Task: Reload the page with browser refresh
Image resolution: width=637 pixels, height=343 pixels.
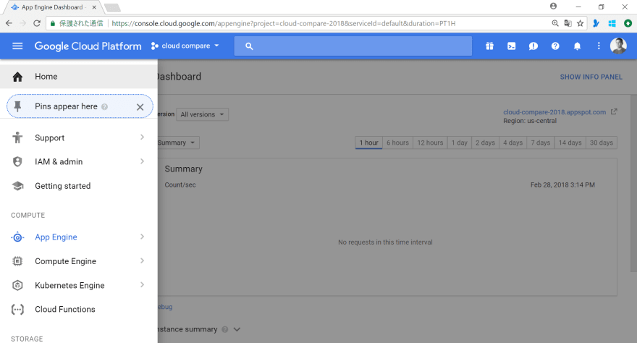Action: 37,23
